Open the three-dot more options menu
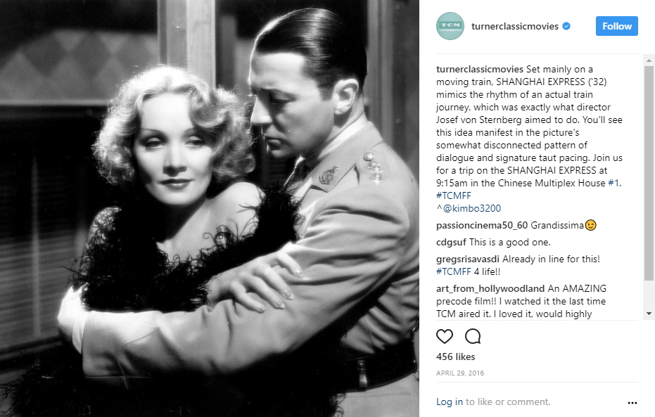The height and width of the screenshot is (417, 655). [632, 403]
